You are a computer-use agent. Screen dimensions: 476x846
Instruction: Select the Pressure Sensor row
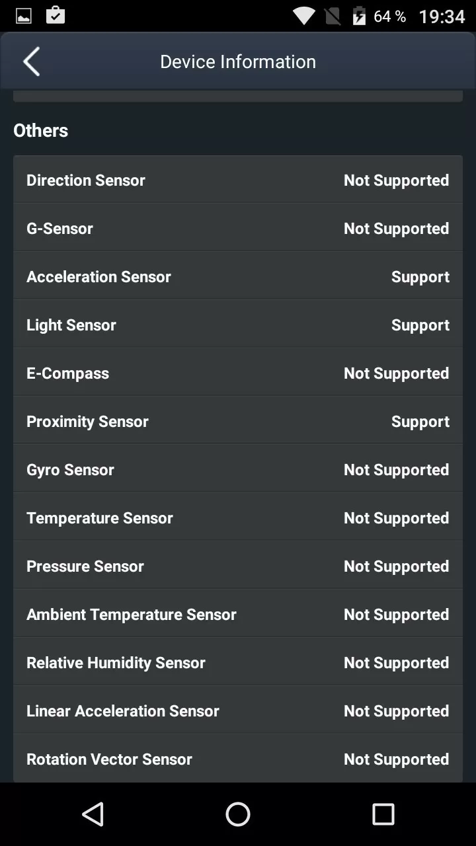click(x=238, y=566)
